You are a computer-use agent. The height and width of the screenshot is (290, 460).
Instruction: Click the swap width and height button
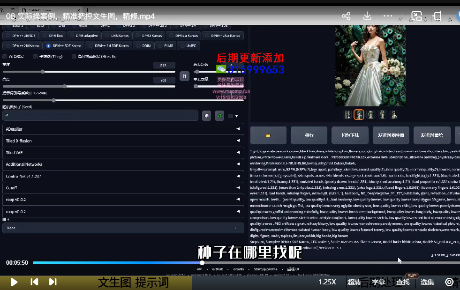pyautogui.click(x=184, y=76)
